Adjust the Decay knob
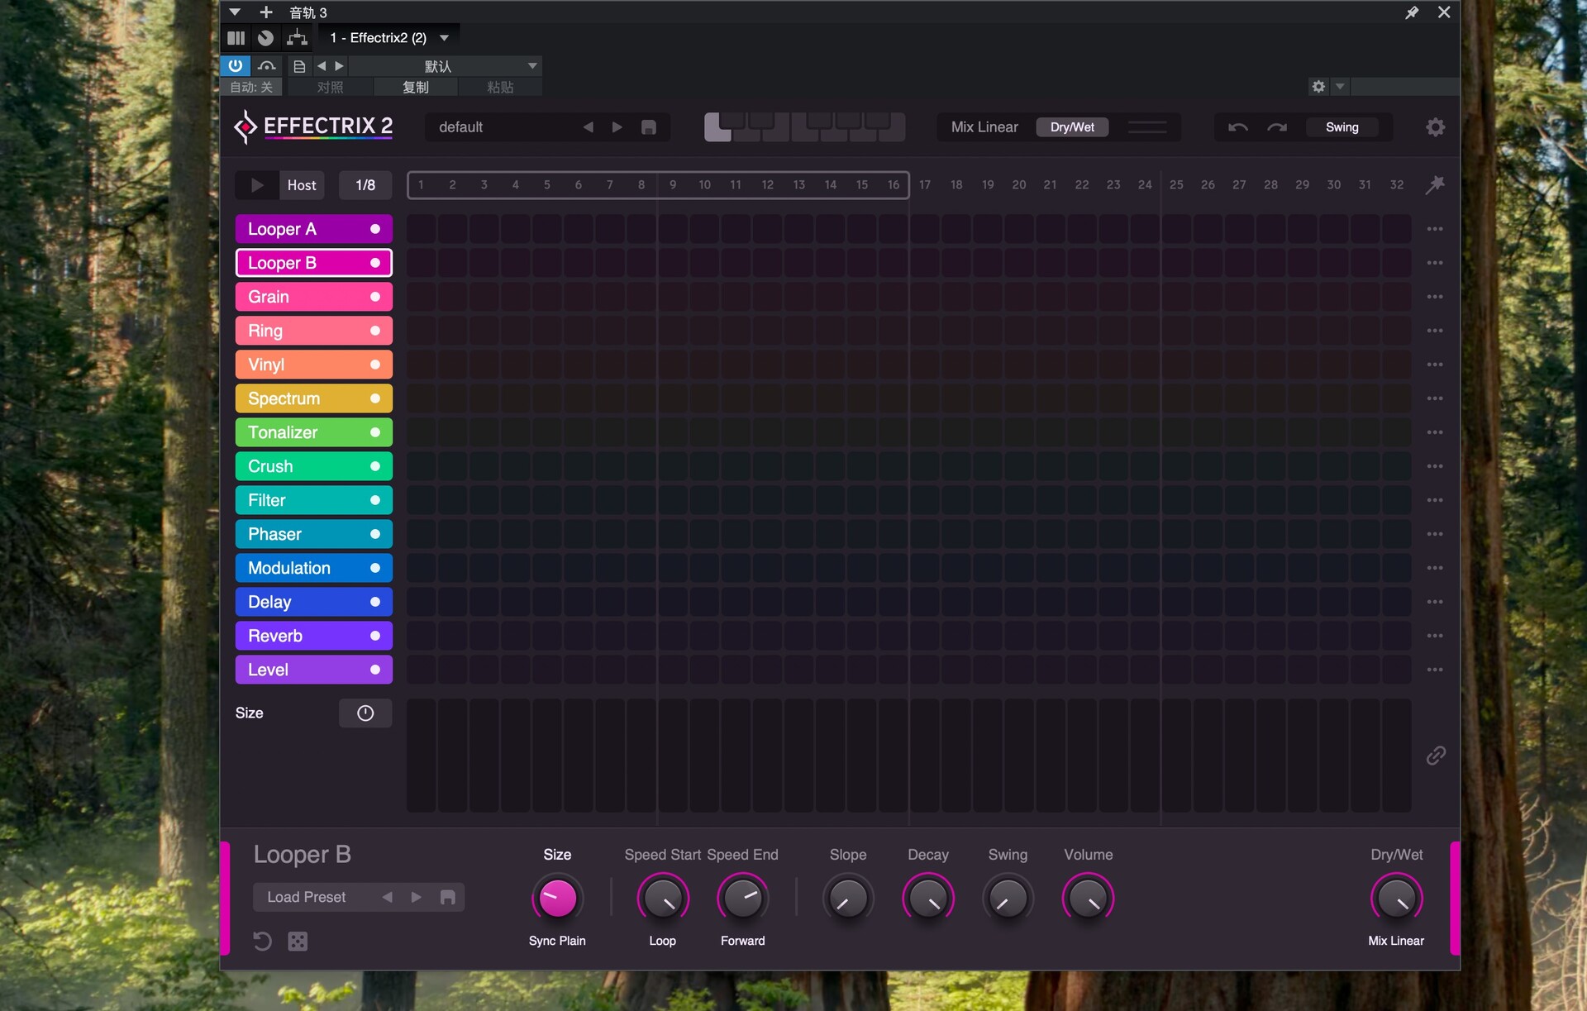Image resolution: width=1587 pixels, height=1011 pixels. (x=928, y=899)
